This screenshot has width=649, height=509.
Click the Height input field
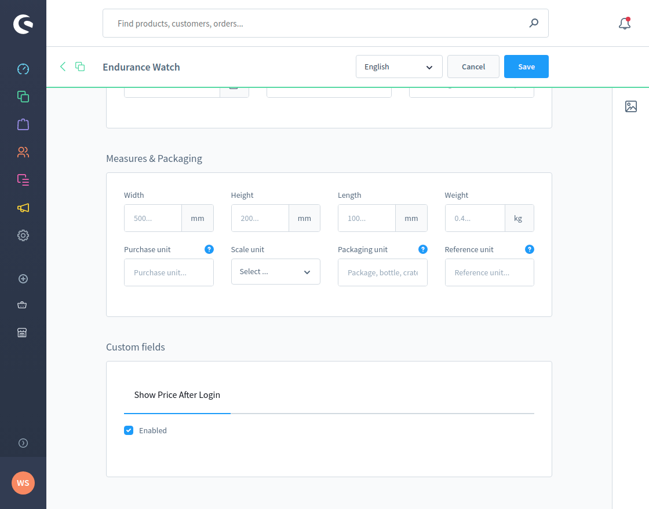[x=260, y=218]
